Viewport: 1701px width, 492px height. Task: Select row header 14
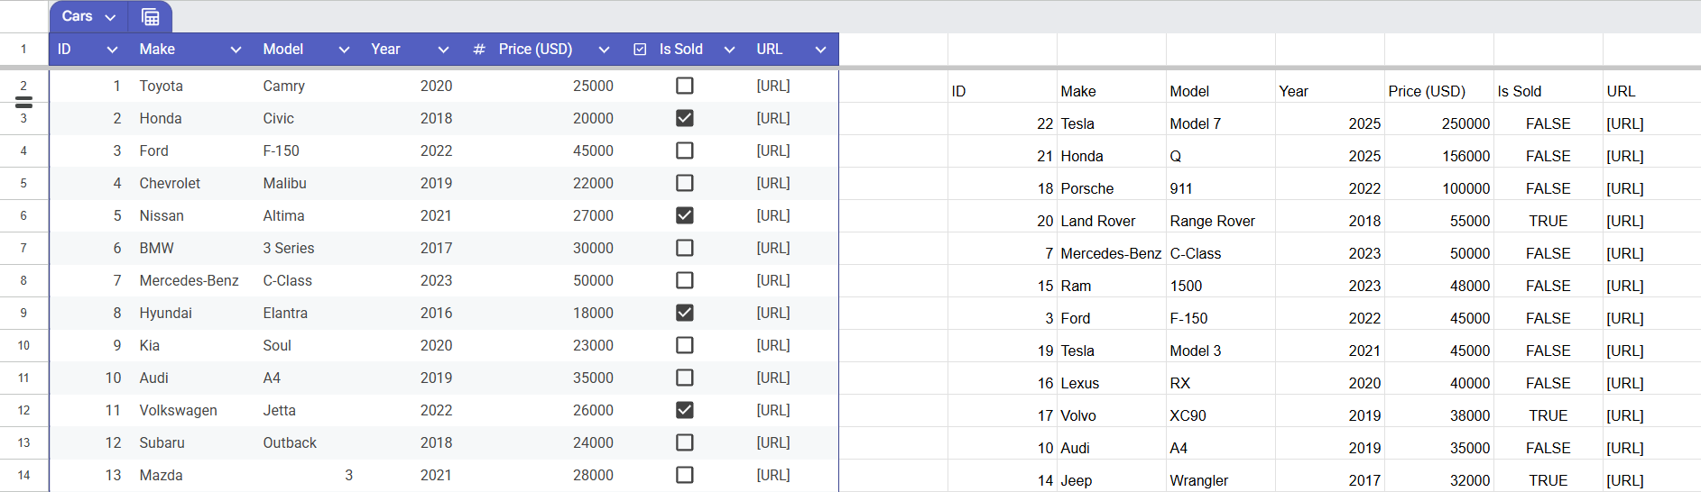23,475
